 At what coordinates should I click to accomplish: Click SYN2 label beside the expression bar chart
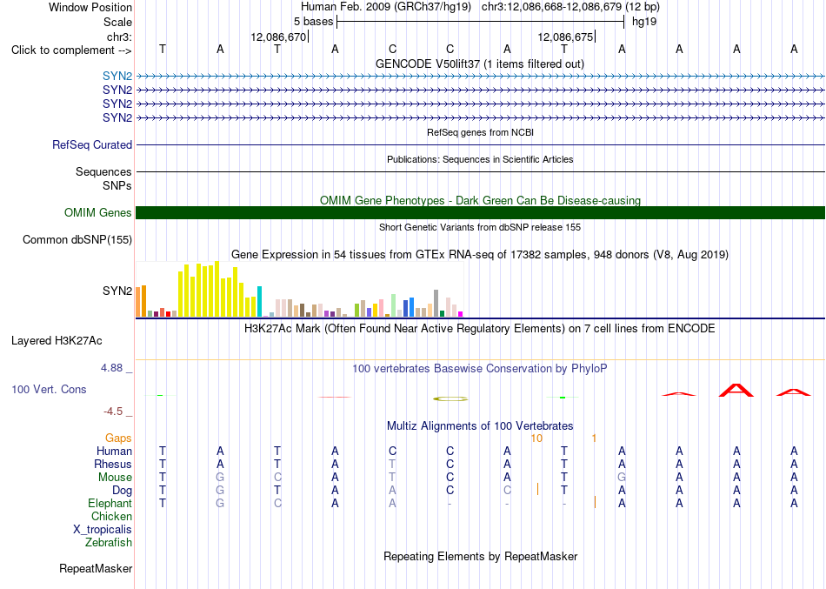[117, 291]
